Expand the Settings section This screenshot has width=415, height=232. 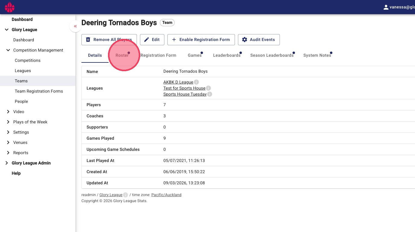pyautogui.click(x=8, y=132)
